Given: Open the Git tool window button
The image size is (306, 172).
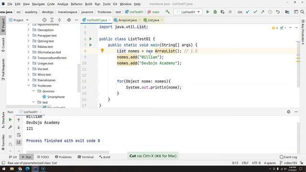Looking at the screenshot, I should click(x=13, y=157).
